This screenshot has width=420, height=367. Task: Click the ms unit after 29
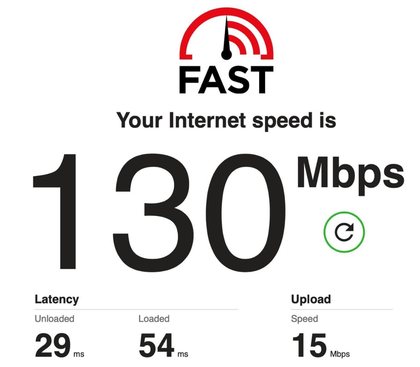click(x=79, y=354)
